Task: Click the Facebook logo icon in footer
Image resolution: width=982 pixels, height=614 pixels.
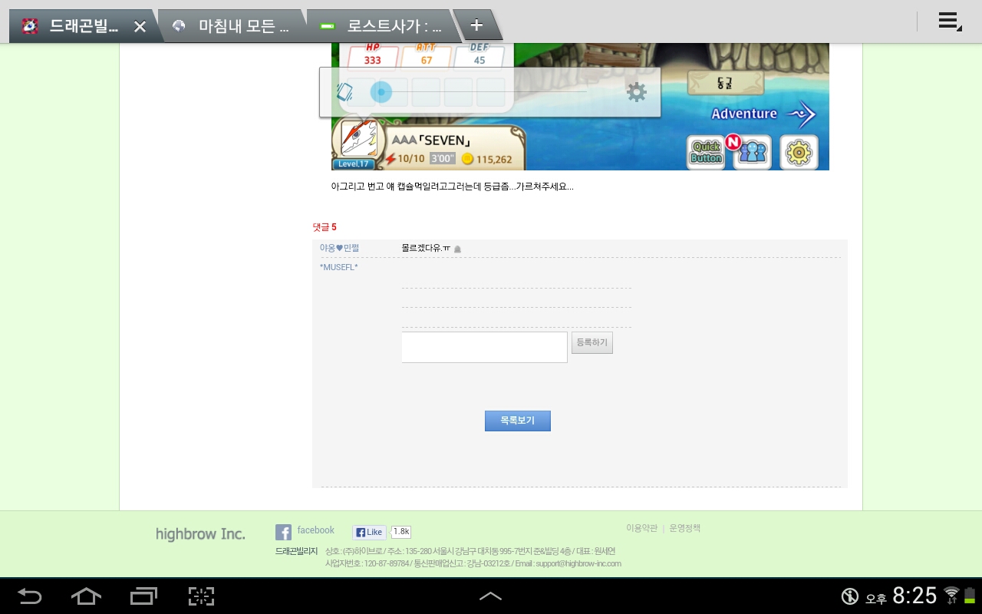Action: click(x=283, y=532)
